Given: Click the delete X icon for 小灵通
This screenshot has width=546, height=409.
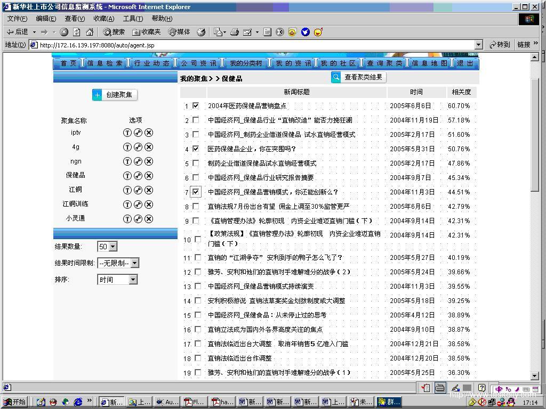Looking at the screenshot, I should 149,218.
